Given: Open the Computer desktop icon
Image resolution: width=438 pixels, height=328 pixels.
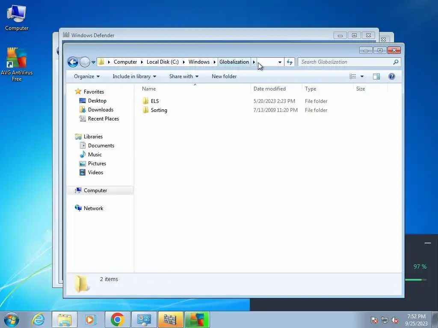Looking at the screenshot, I should [x=17, y=18].
